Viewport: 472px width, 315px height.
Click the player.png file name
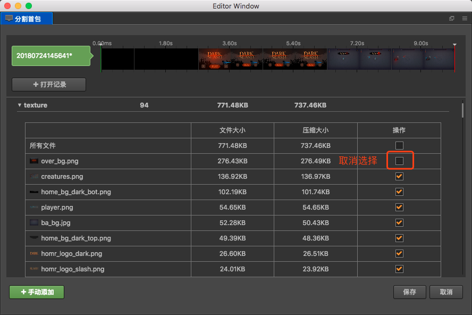(x=57, y=208)
